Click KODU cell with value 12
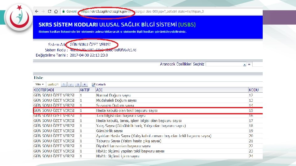The height and width of the screenshot is (166, 296). [x=255, y=95]
